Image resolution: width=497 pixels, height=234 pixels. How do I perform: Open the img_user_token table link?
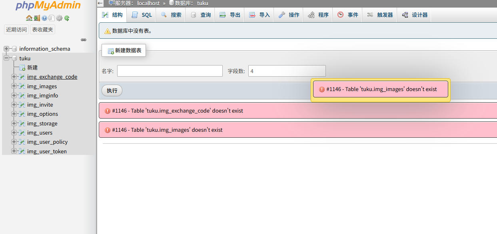(x=47, y=151)
